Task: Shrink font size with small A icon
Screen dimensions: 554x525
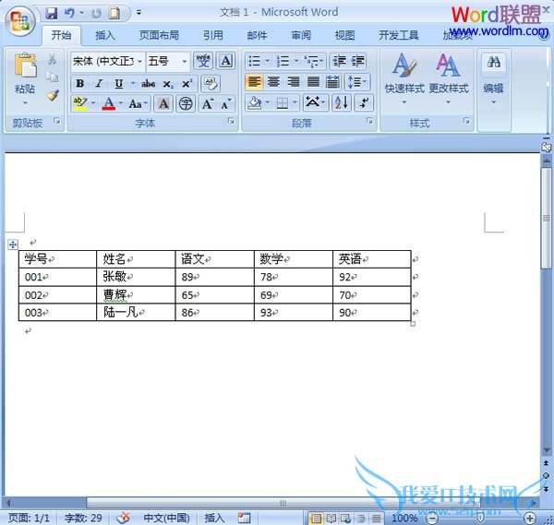Action: 226,103
